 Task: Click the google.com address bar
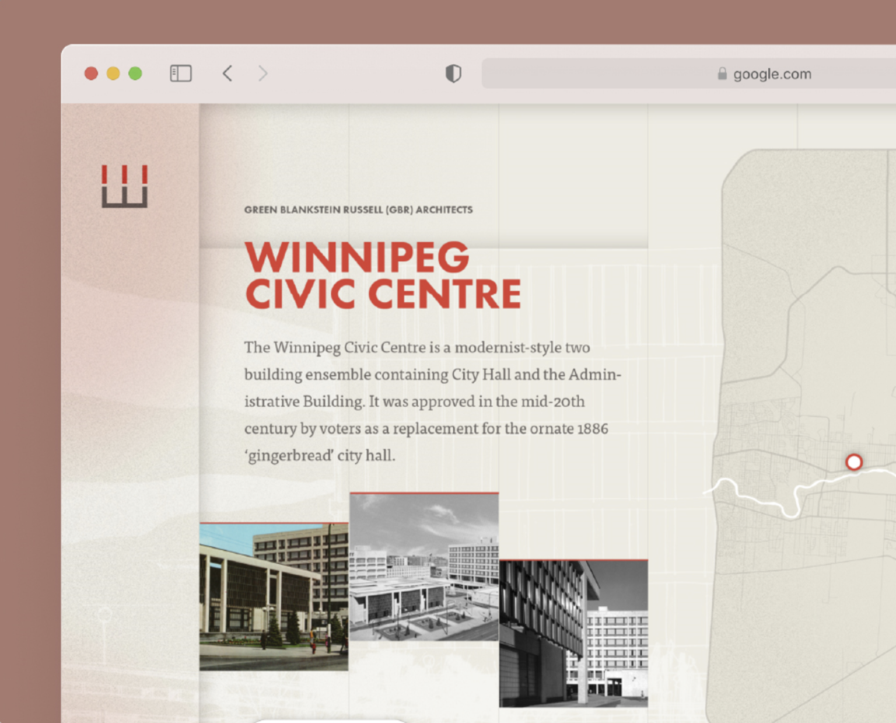pos(688,74)
